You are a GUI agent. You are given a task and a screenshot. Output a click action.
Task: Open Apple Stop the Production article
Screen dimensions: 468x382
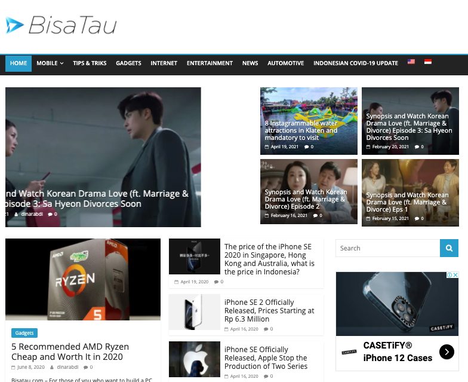click(x=266, y=357)
